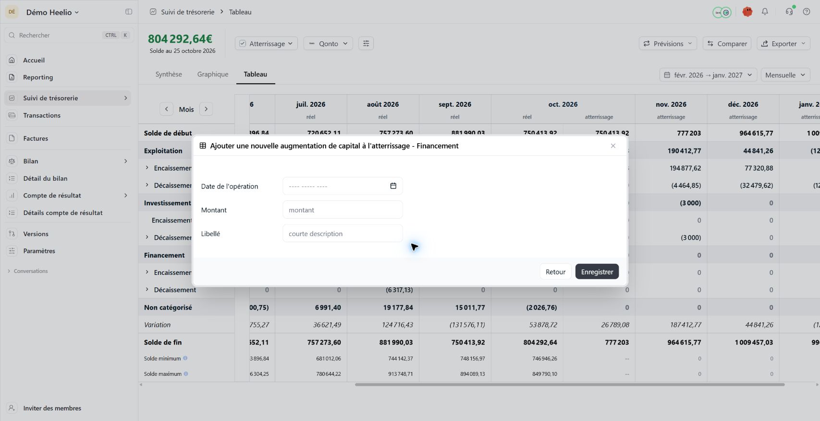
Task: Open the date range févr. 2026 → janv. 2027 dropdown
Action: (x=708, y=75)
